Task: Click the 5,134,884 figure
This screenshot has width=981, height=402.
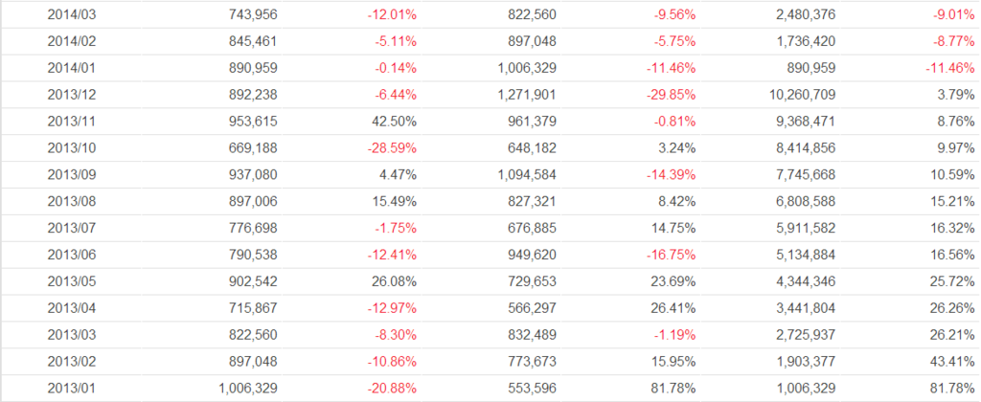Action: (806, 256)
